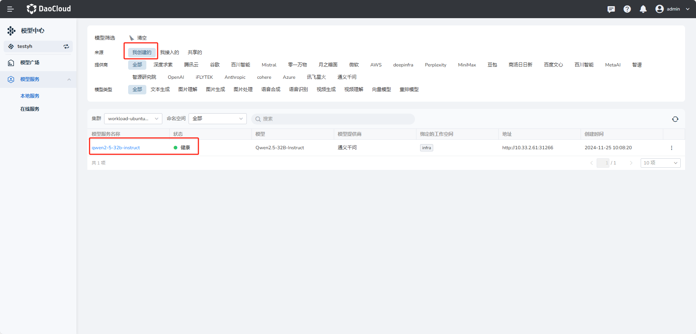Click the DaoCloud logo
The height and width of the screenshot is (334, 696).
click(49, 9)
